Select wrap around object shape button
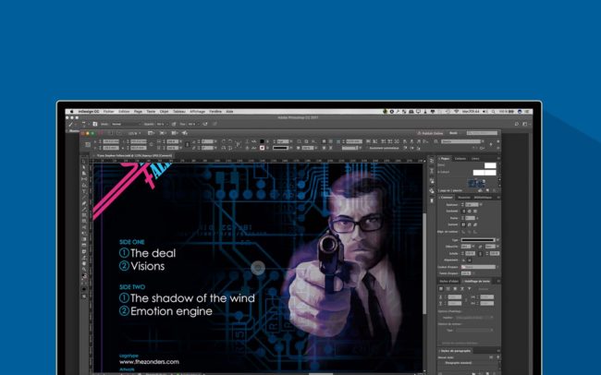This screenshot has width=601, height=375. click(x=455, y=288)
